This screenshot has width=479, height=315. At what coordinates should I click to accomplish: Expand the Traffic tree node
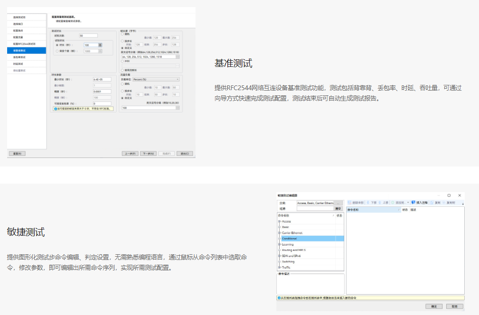coord(279,268)
